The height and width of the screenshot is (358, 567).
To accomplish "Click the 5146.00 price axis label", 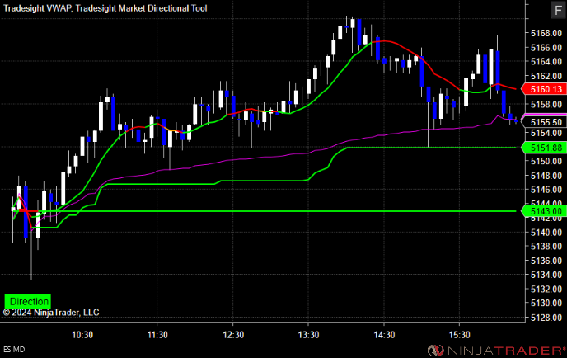I will coord(546,190).
